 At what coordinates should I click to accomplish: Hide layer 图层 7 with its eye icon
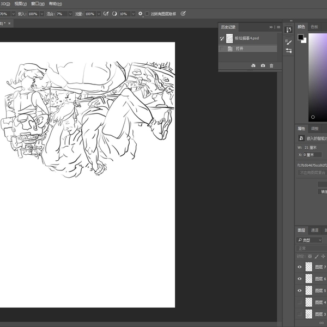point(299,267)
